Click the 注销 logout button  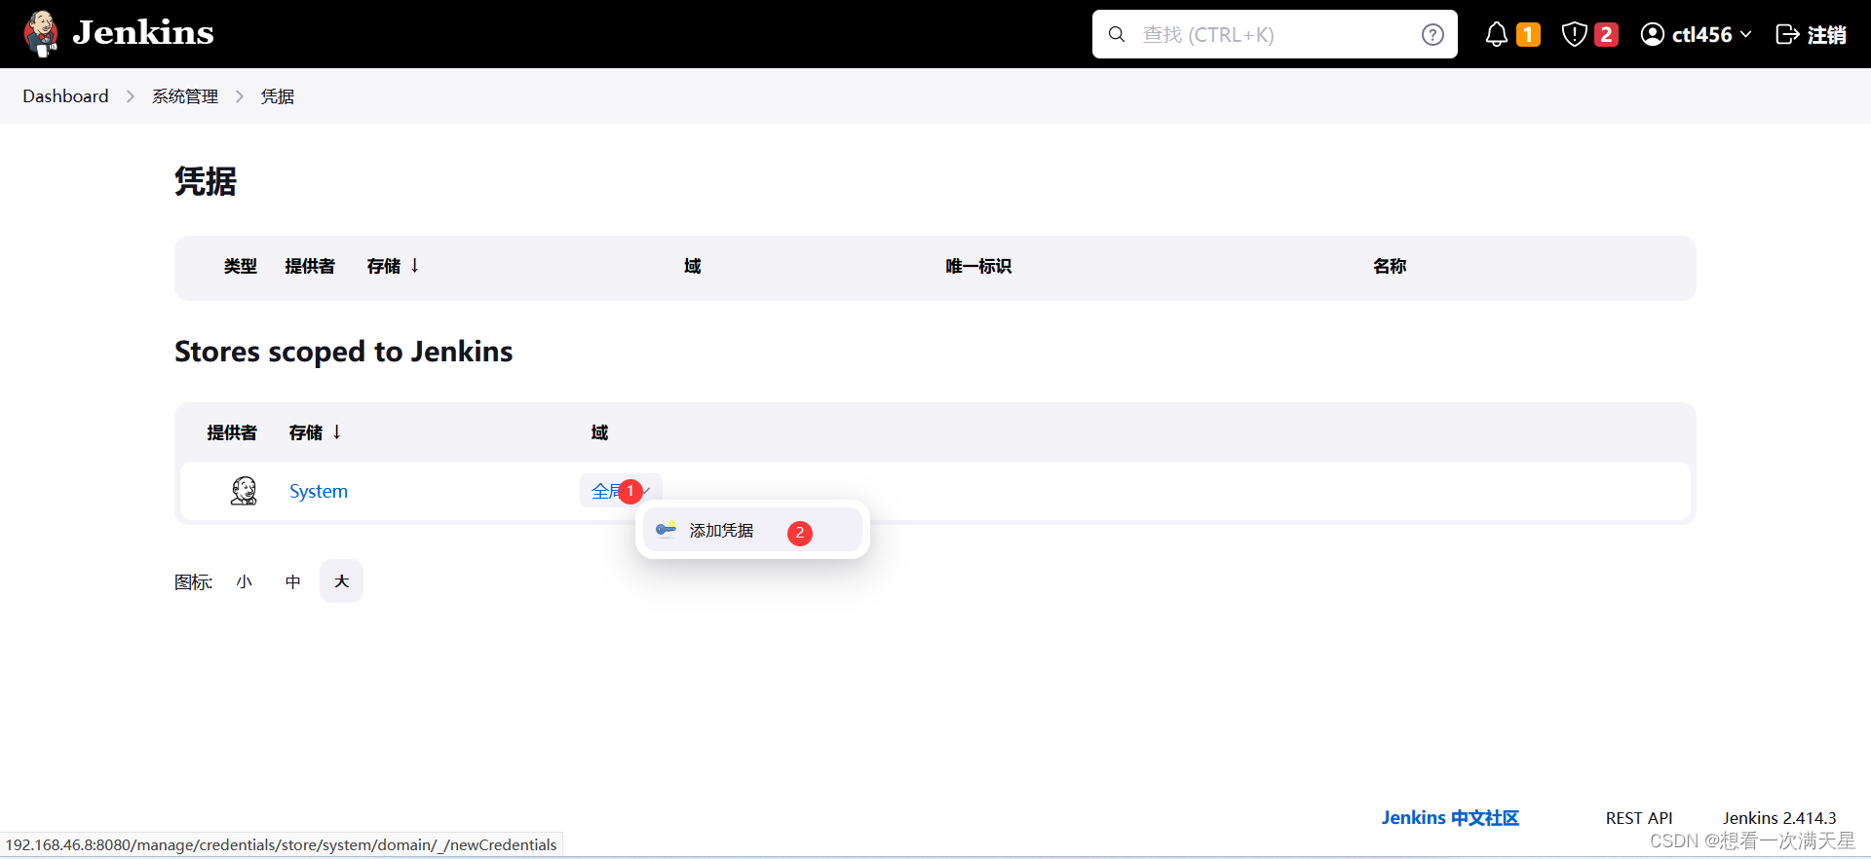click(1811, 34)
